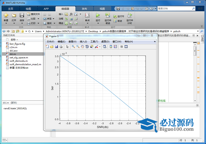Click the insert colorbar icon in Figure 1
The width and height of the screenshot is (206, 144).
pos(111,47)
